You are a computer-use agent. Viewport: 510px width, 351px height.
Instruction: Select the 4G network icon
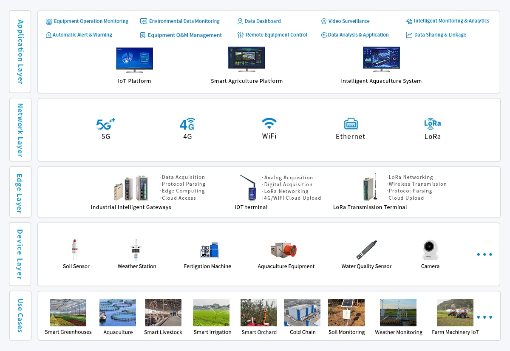point(187,124)
